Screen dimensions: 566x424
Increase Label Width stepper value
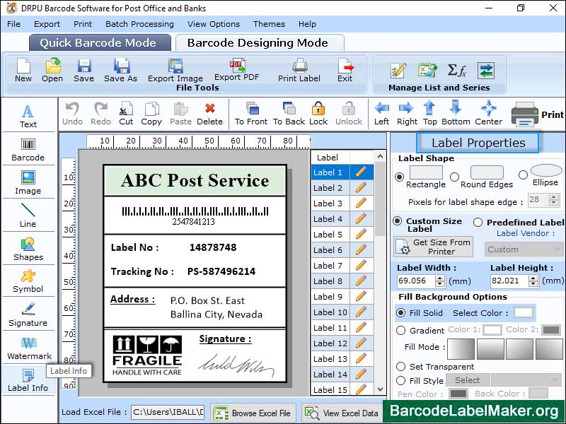[439, 278]
